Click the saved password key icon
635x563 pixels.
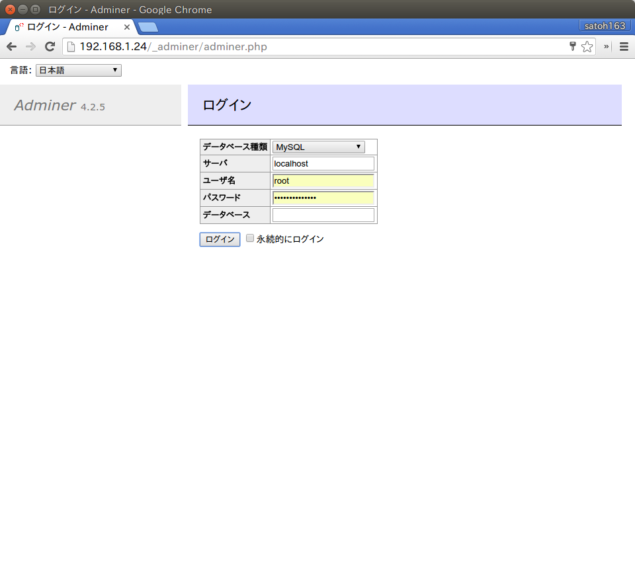pyautogui.click(x=573, y=46)
